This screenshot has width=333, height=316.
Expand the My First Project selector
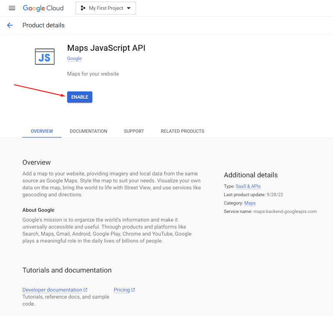[x=106, y=8]
